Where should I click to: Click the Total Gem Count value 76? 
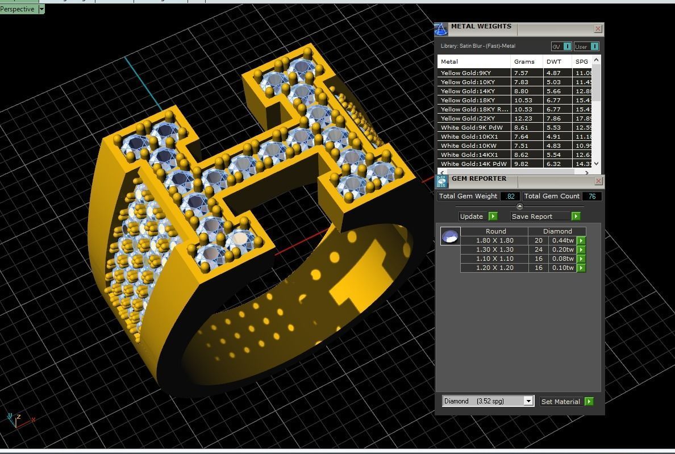coord(592,196)
